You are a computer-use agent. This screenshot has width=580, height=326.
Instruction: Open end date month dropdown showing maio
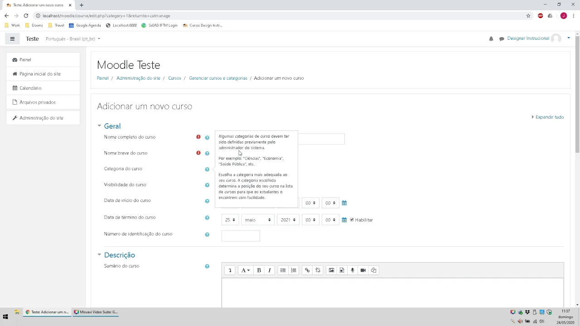click(258, 220)
